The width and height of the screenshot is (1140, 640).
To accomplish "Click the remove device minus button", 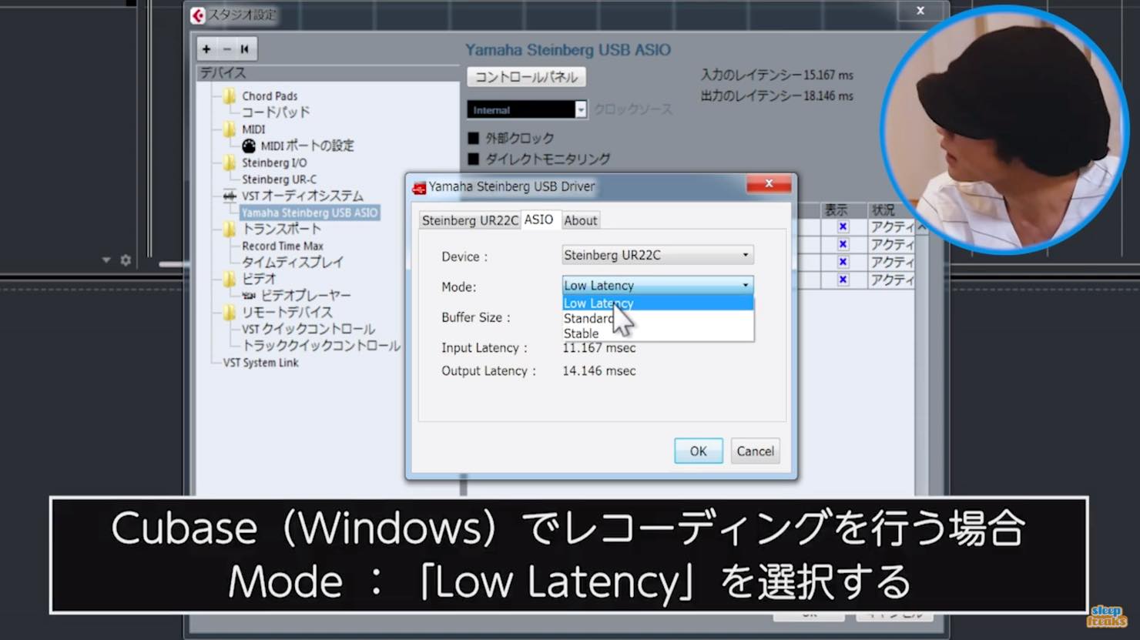I will pyautogui.click(x=226, y=49).
